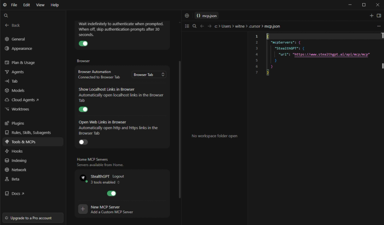Image resolution: width=384 pixels, height=225 pixels.
Task: Click Upgrade to a Pro account
Action: tap(33, 218)
